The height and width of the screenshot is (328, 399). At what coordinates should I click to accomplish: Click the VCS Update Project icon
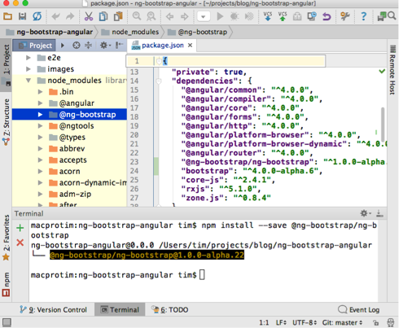tap(268, 16)
